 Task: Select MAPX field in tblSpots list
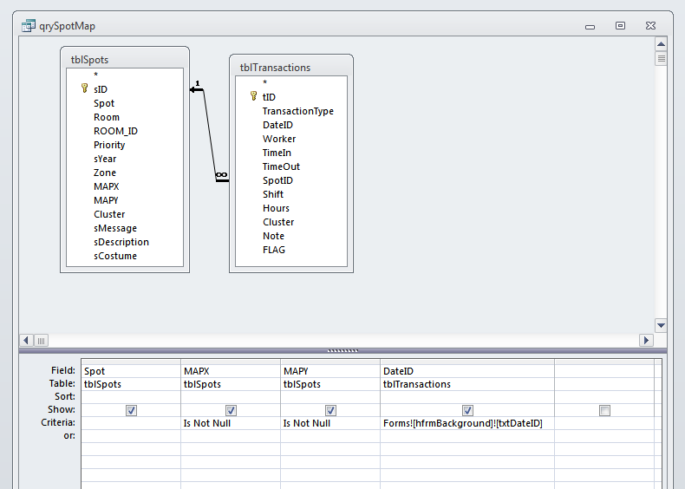[x=106, y=186]
